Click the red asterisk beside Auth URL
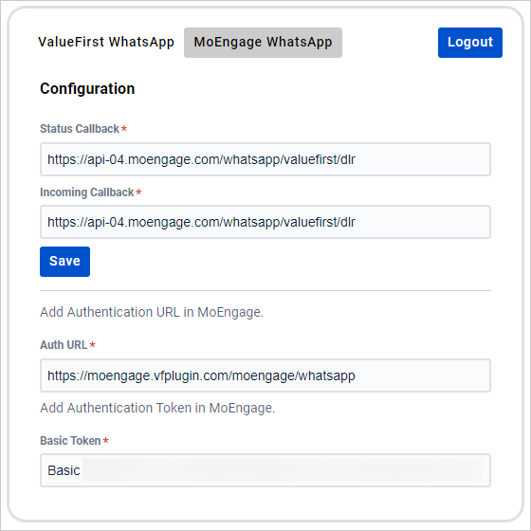Screen dimensions: 531x531 (92, 344)
